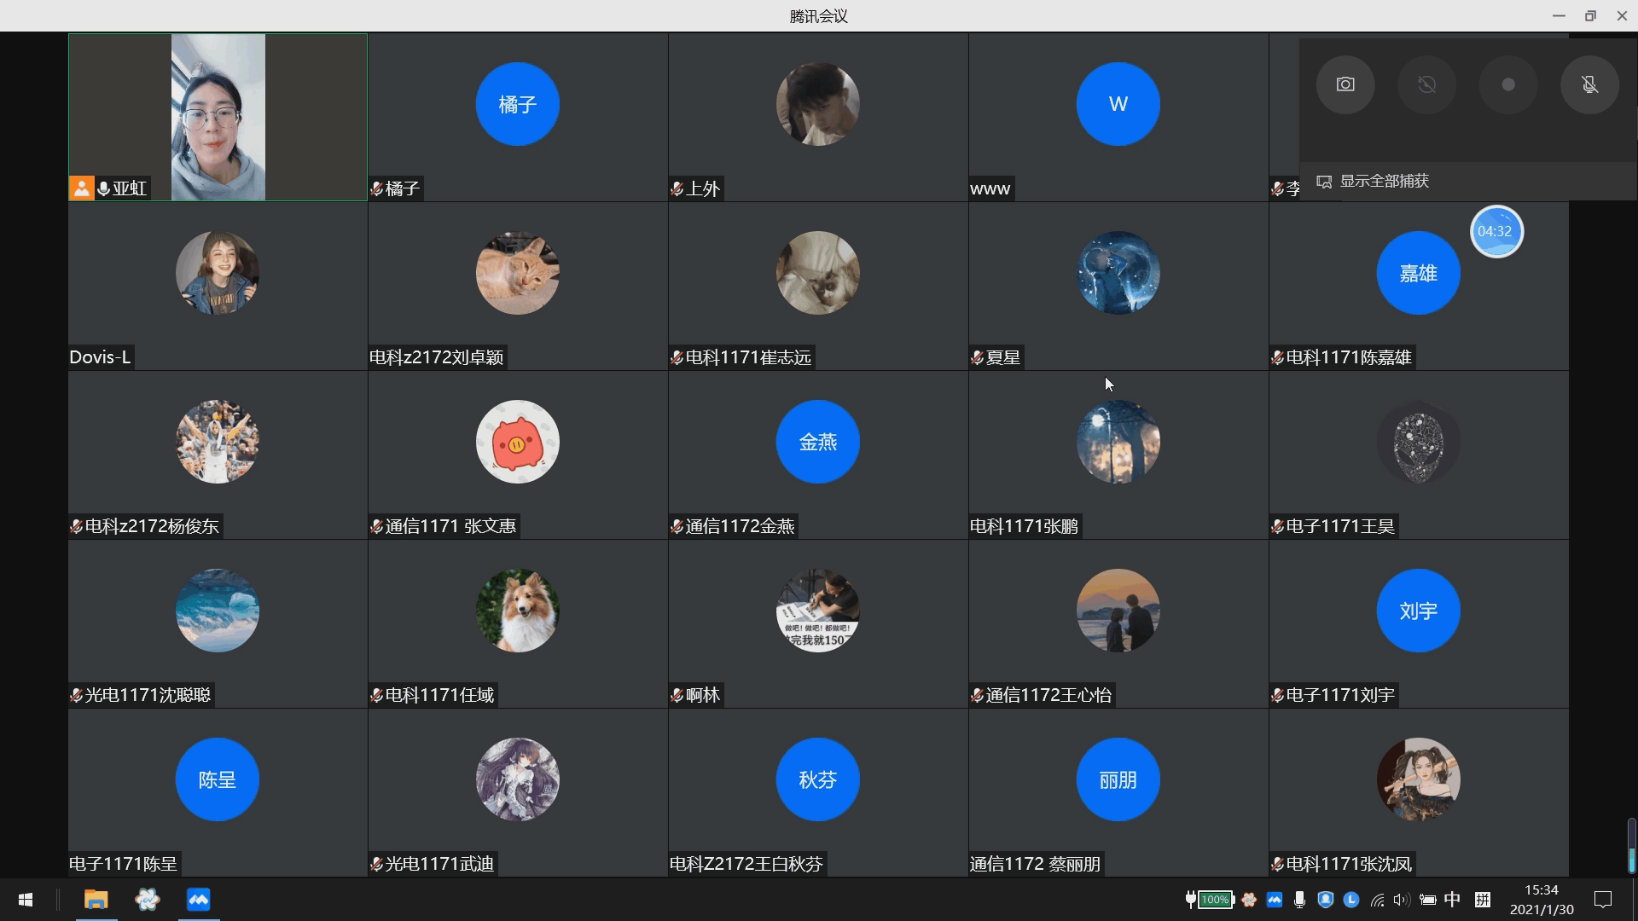Screen dimensions: 1638x921
Task: Select the 亚虹 video thumbnail
Action: tap(218, 117)
